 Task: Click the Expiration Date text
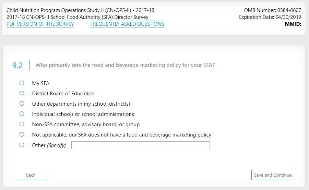pos(270,17)
